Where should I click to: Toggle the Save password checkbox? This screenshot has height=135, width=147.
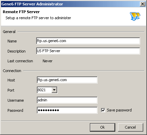tap(103, 110)
